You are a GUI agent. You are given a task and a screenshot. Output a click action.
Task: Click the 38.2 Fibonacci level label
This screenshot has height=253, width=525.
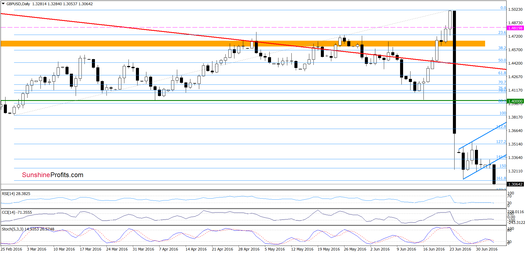coord(502,48)
